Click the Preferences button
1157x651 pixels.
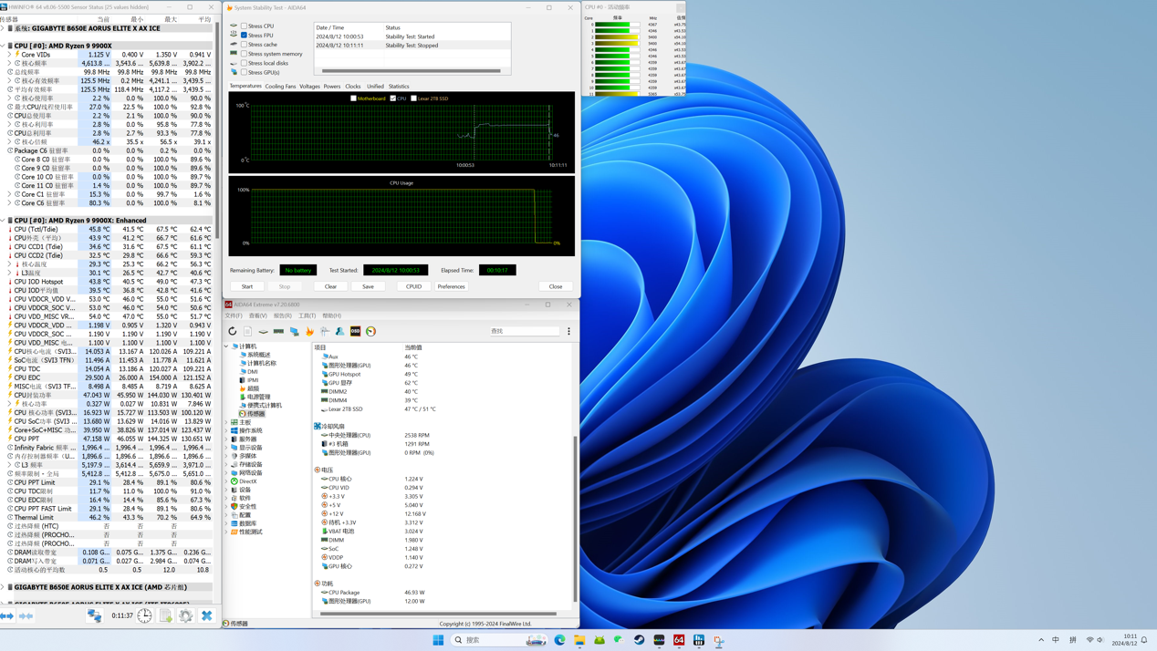coord(451,286)
